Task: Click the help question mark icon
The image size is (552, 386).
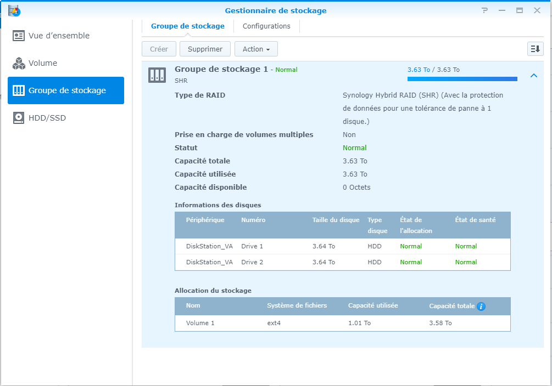Action: [x=485, y=10]
